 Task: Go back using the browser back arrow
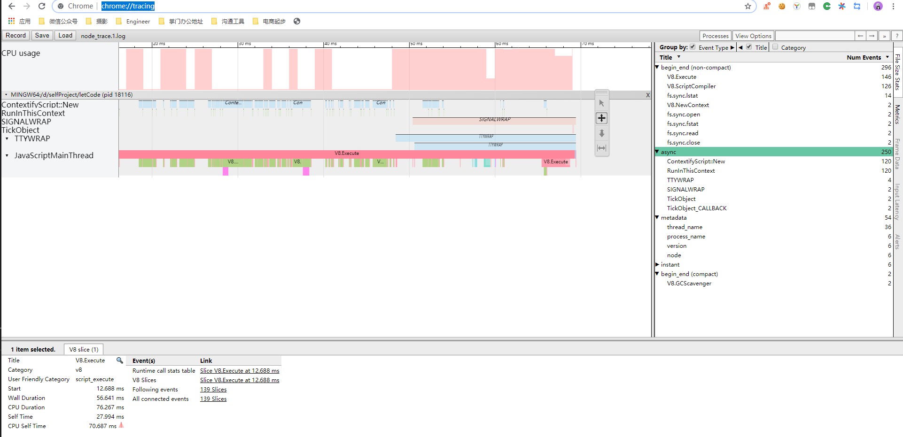[x=12, y=6]
